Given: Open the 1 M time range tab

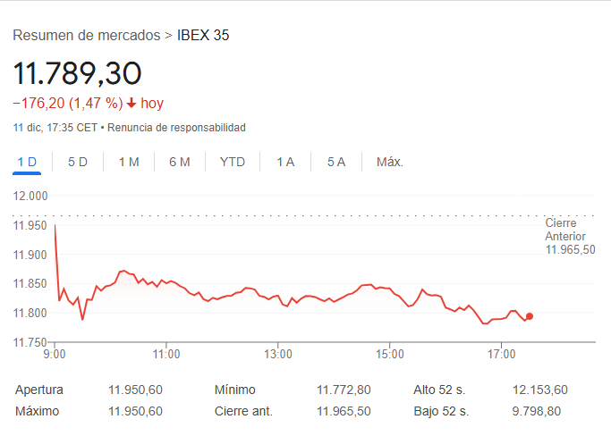Looking at the screenshot, I should [129, 162].
